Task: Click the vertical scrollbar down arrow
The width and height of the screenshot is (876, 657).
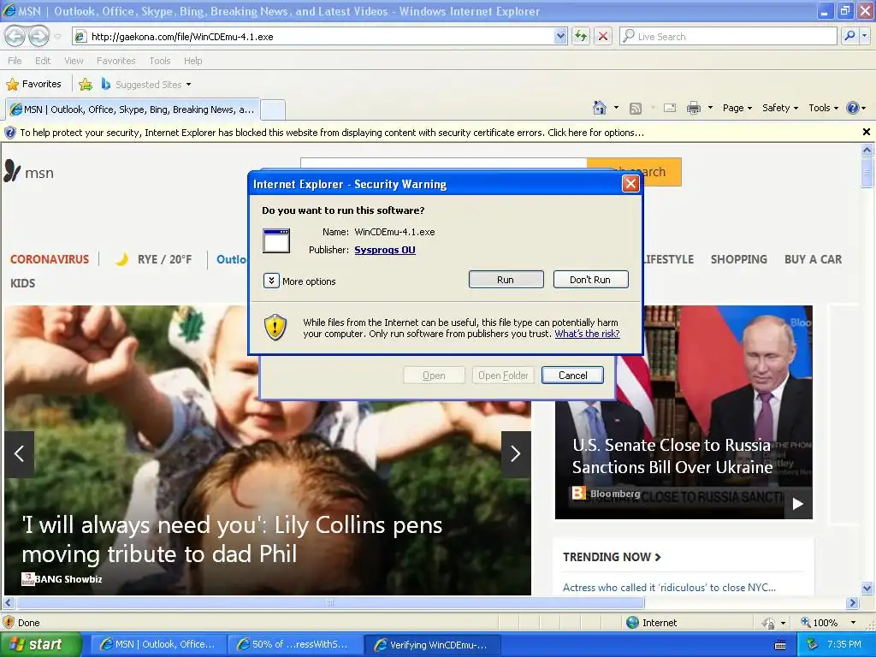Action: point(867,588)
